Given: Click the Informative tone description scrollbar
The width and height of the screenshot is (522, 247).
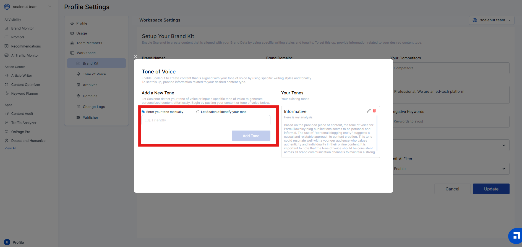Looking at the screenshot, I should (377, 132).
